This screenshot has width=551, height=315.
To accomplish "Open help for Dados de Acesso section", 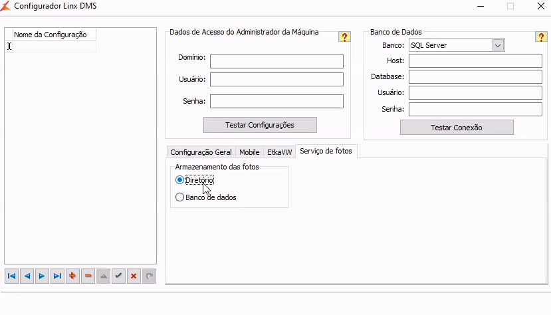I will 344,37.
